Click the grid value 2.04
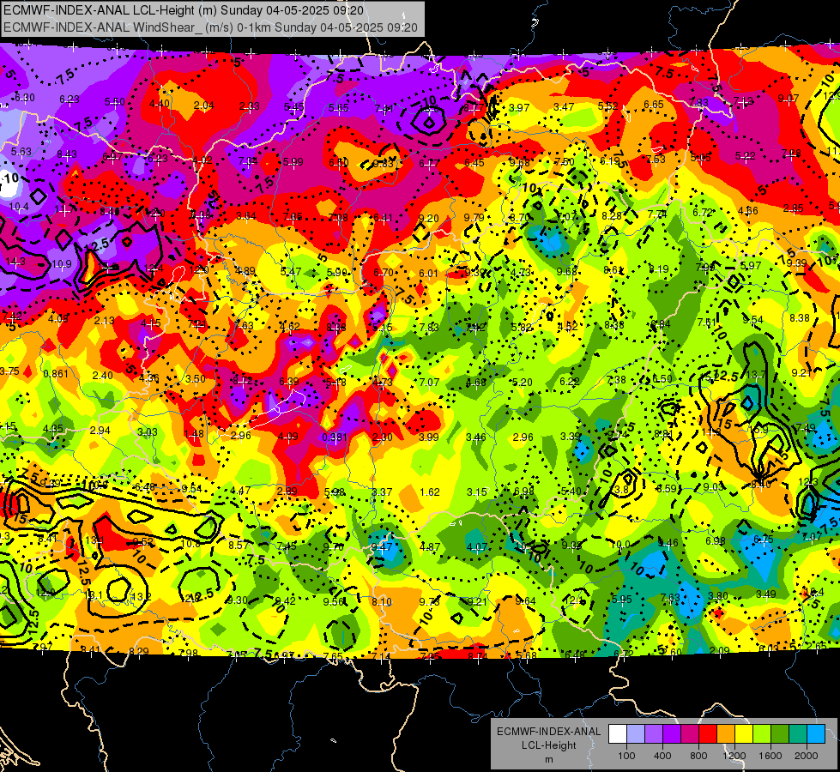 click(203, 105)
